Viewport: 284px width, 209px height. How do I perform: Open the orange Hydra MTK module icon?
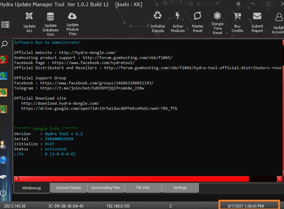tap(4, 92)
